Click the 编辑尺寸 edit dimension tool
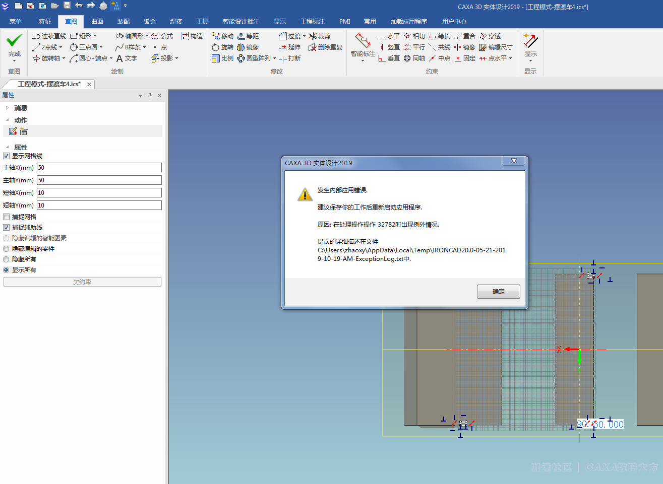The width and height of the screenshot is (663, 484). click(x=496, y=47)
